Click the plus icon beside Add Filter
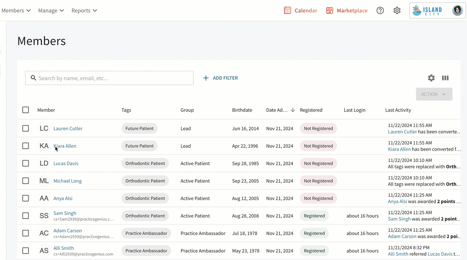Screen dimensions: 467x260 click(206, 78)
